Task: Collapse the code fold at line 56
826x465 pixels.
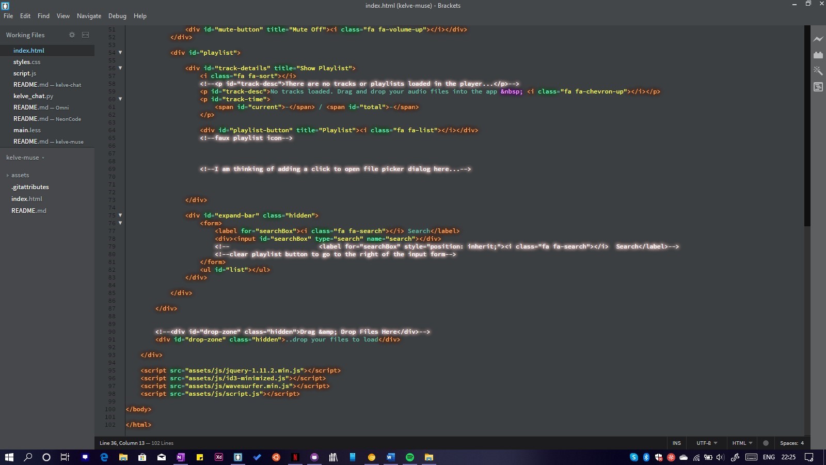Action: (120, 68)
